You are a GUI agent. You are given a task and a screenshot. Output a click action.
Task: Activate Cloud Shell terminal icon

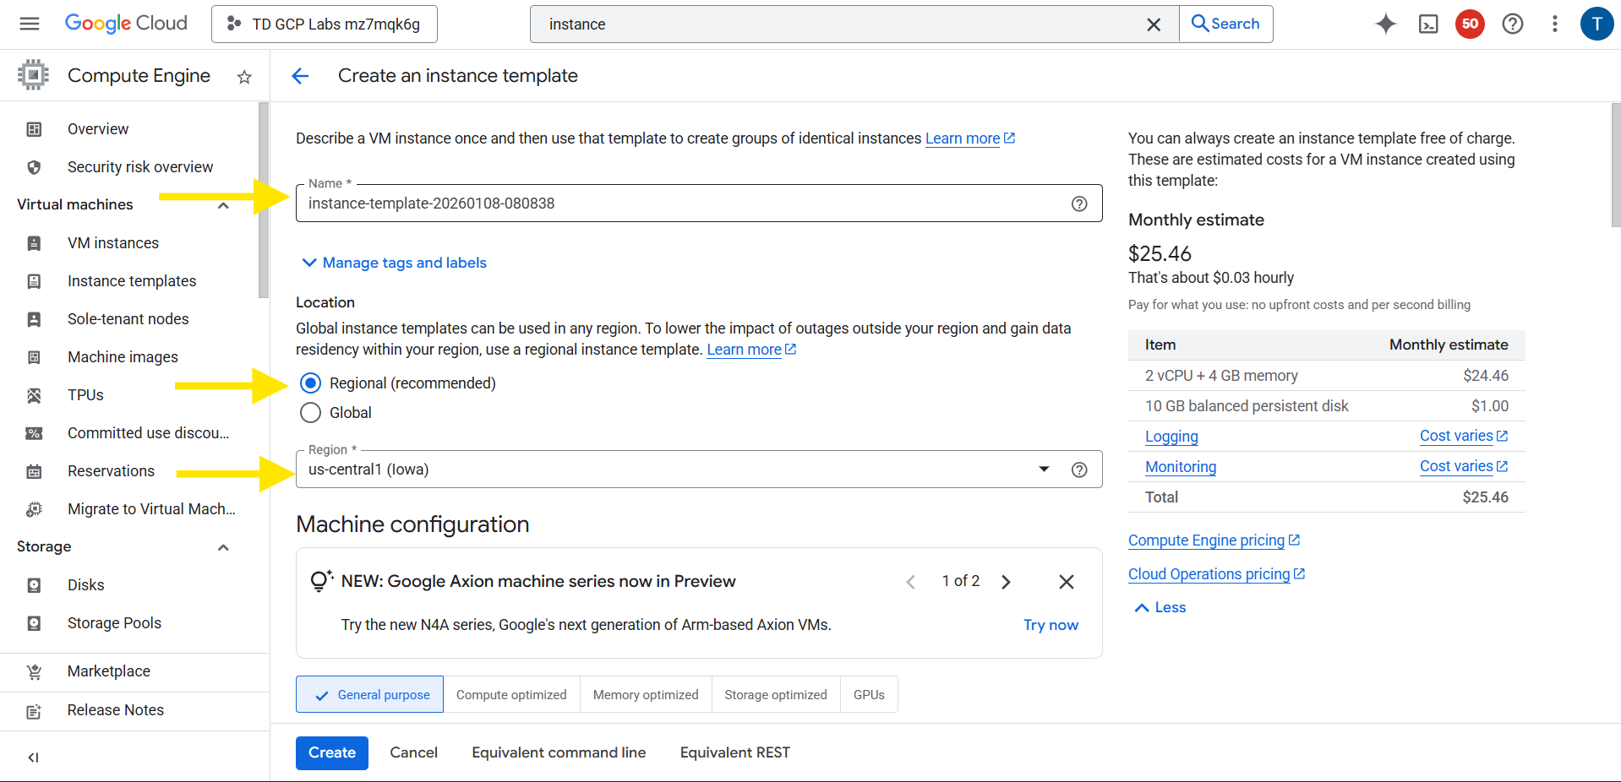[1428, 24]
